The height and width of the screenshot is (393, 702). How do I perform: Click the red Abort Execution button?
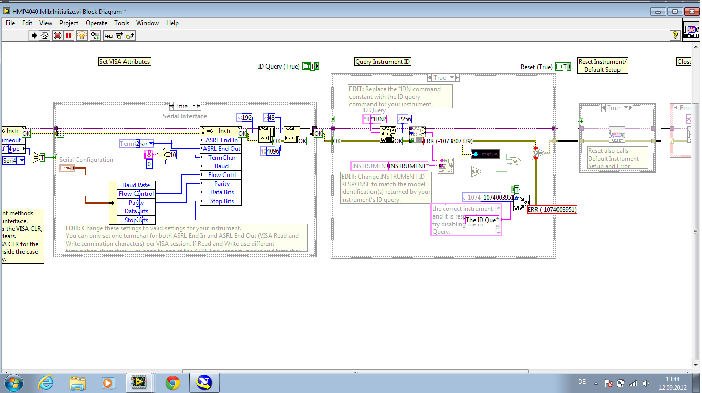coord(57,35)
